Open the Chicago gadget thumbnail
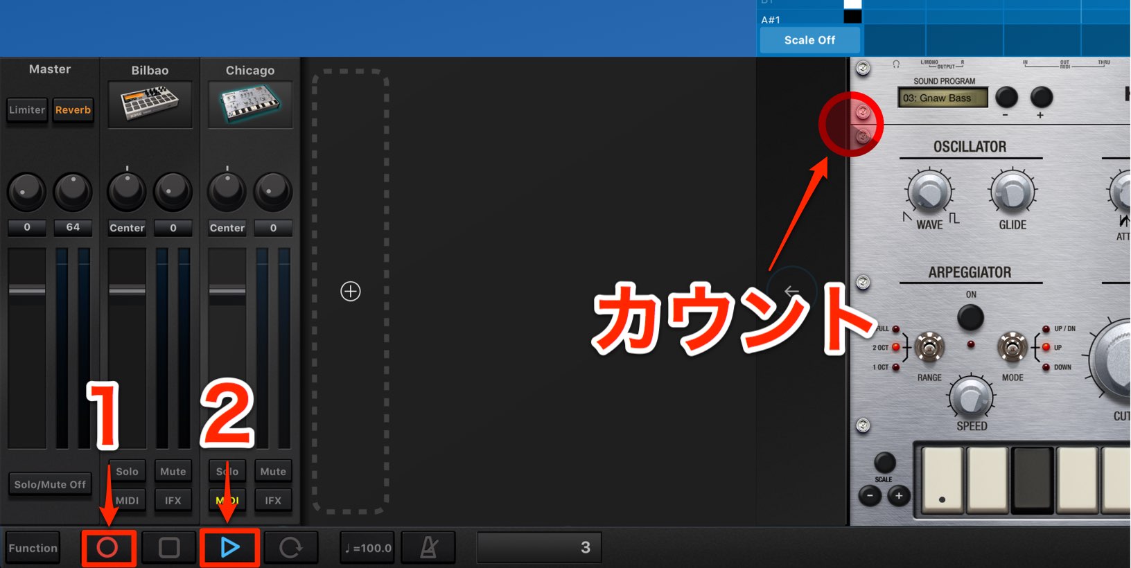 250,105
